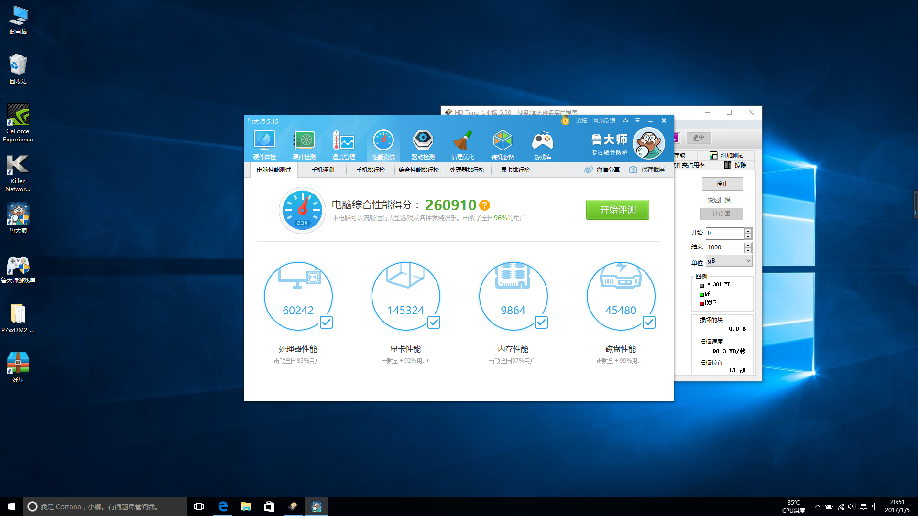Image resolution: width=918 pixels, height=516 pixels.
Task: Open 鲁大师游戏库 desktop shortcut
Action: [18, 270]
